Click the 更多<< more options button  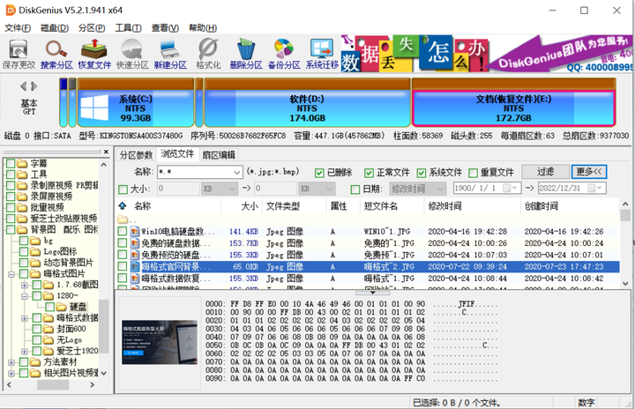(589, 172)
